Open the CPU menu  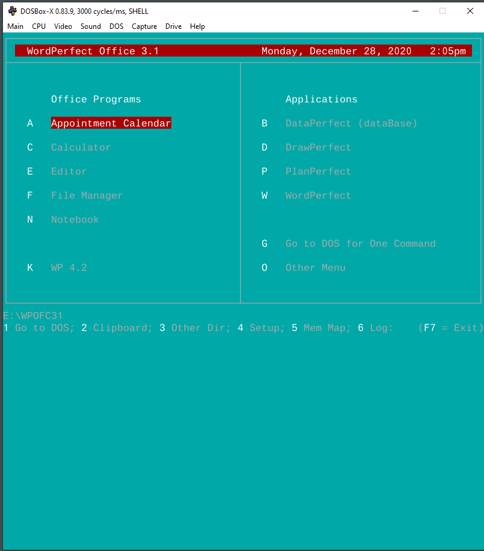click(x=38, y=26)
